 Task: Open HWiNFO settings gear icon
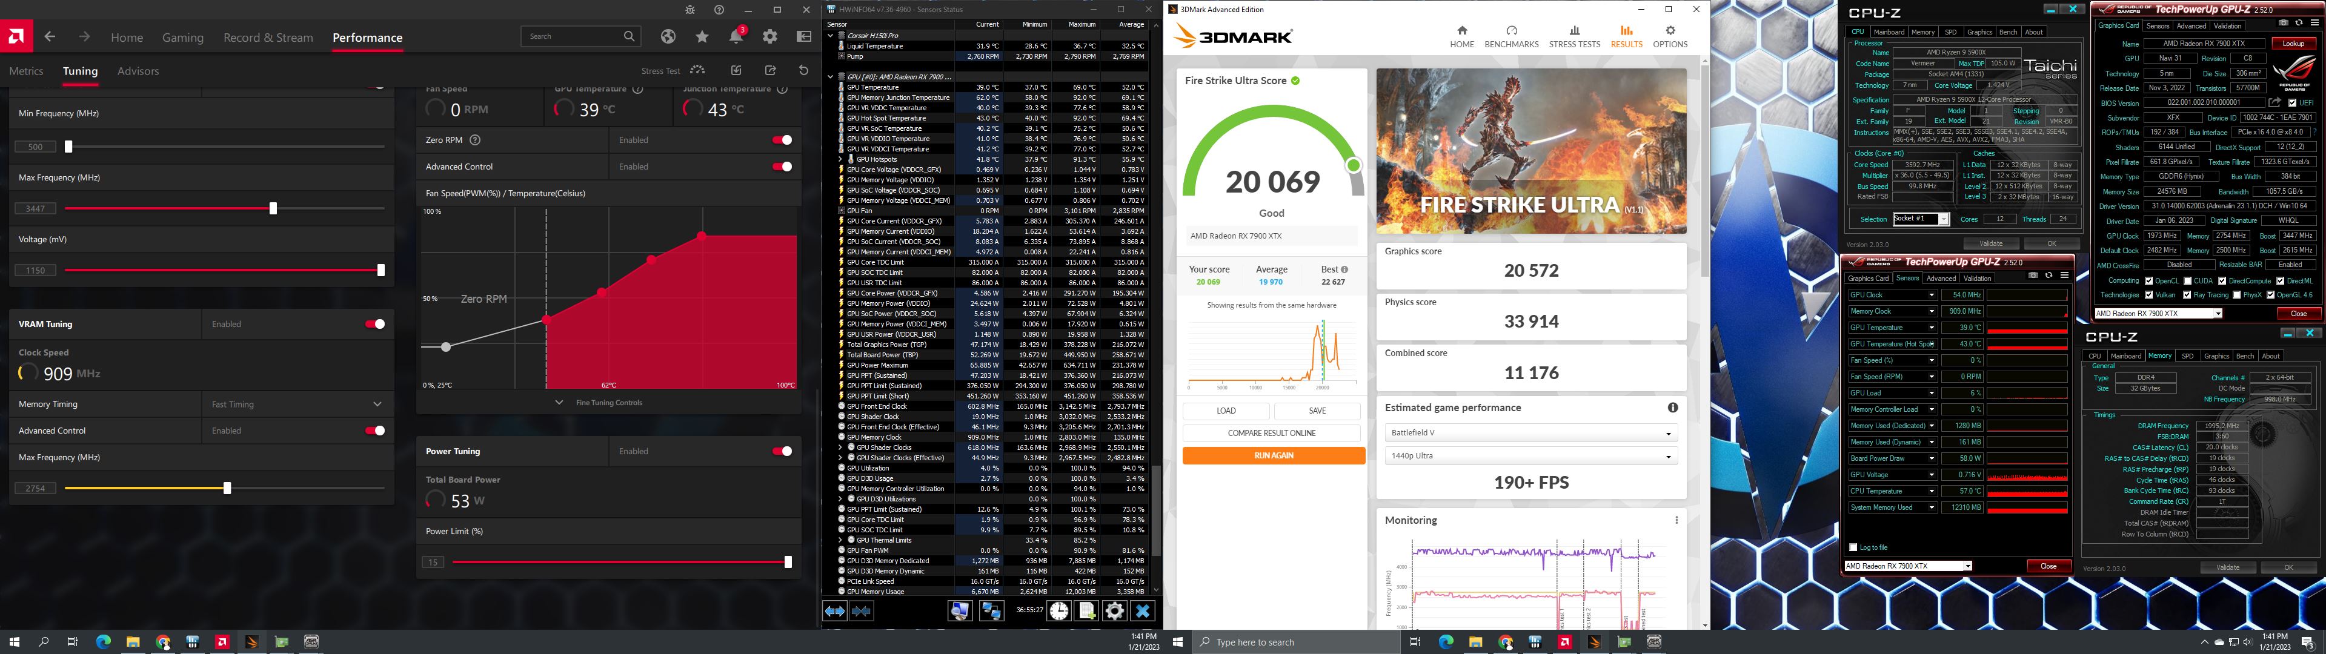[1114, 612]
